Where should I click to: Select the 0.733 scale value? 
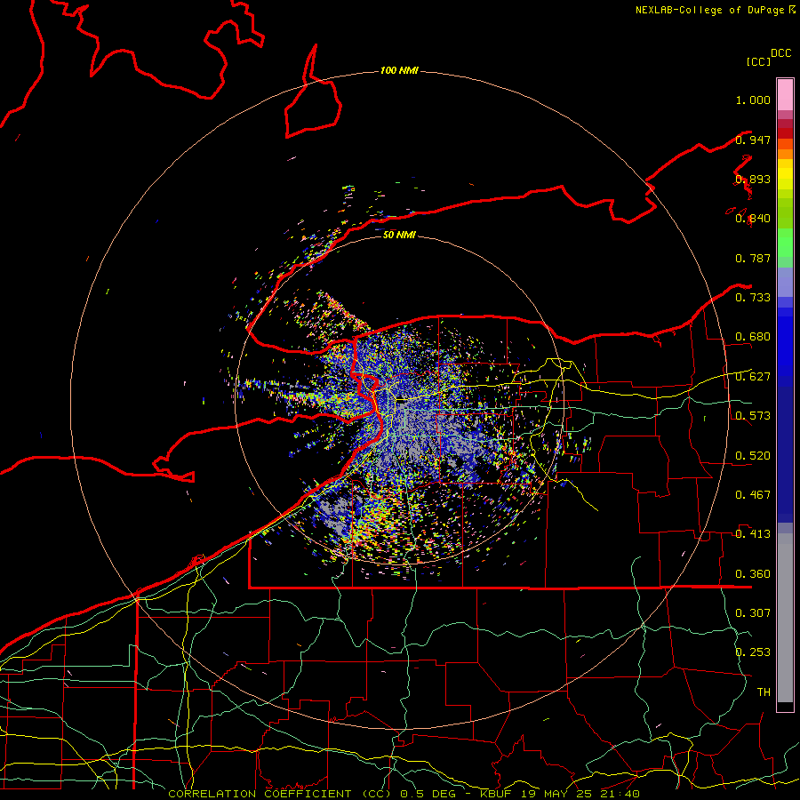753,297
